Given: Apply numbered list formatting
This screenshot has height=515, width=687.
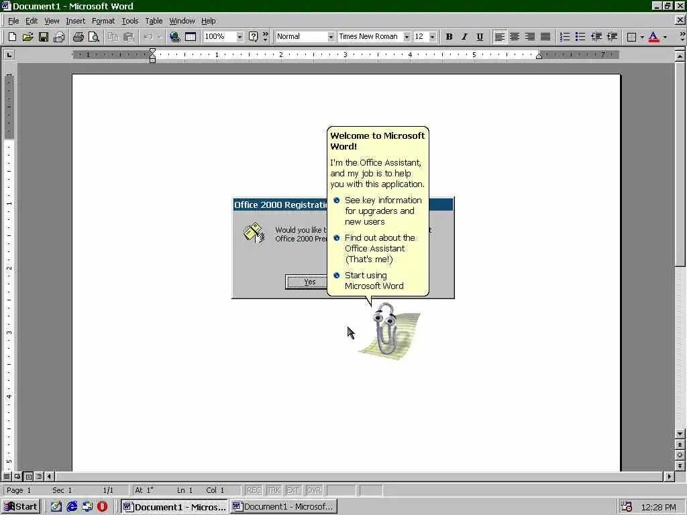Looking at the screenshot, I should tap(565, 37).
